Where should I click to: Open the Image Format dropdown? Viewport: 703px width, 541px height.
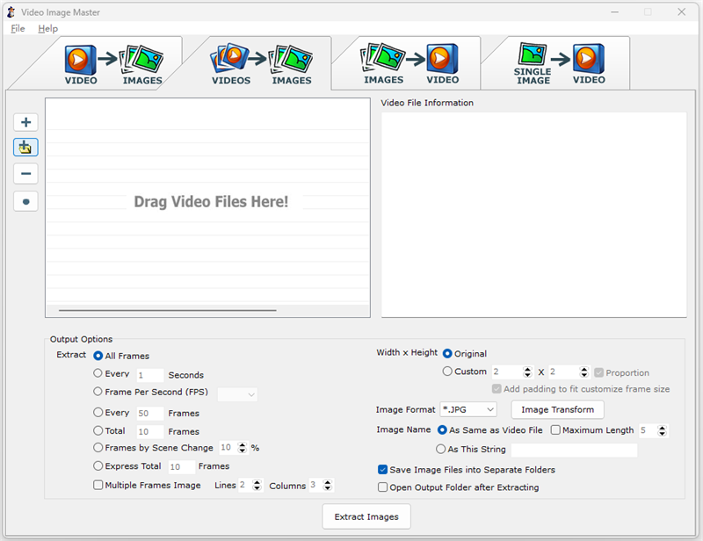pos(468,409)
